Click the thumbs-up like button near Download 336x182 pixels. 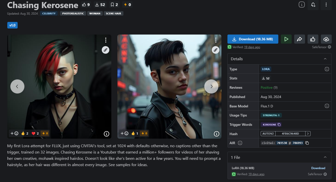313,39
